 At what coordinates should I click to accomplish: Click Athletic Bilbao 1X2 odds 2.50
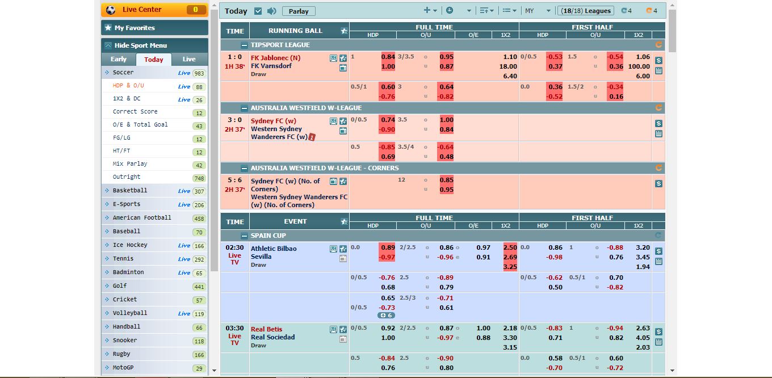point(510,247)
